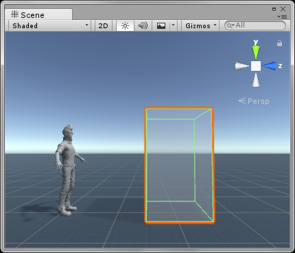Click the green Y axis cone on the gizmo
295x253 pixels.
[x=256, y=52]
